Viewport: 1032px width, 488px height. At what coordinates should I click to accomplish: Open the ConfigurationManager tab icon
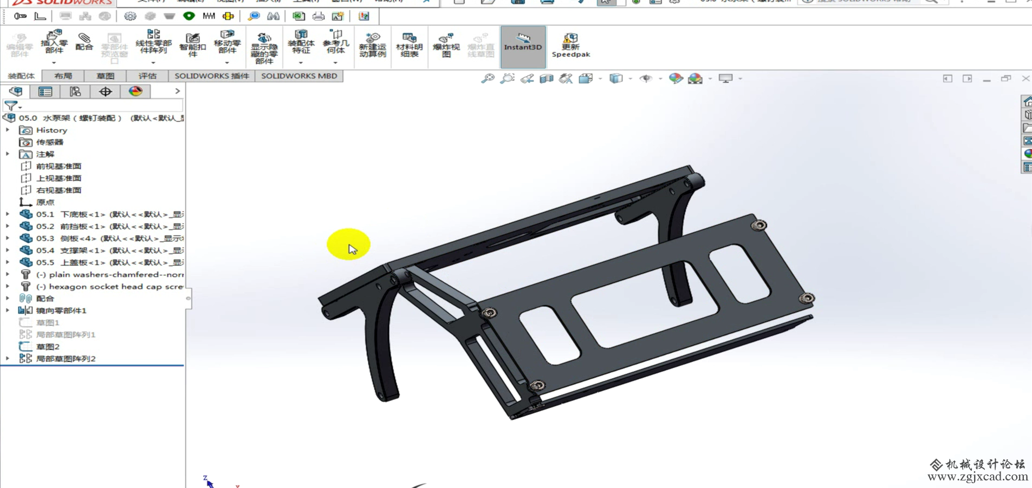point(75,91)
